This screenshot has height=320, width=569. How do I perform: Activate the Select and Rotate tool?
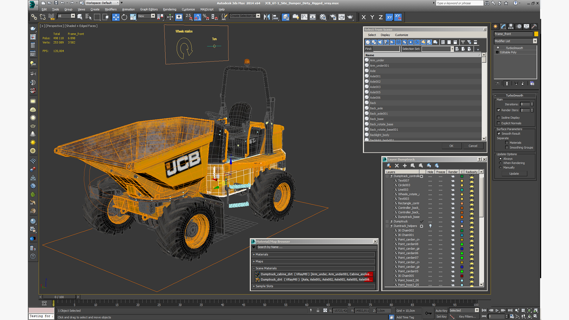124,17
